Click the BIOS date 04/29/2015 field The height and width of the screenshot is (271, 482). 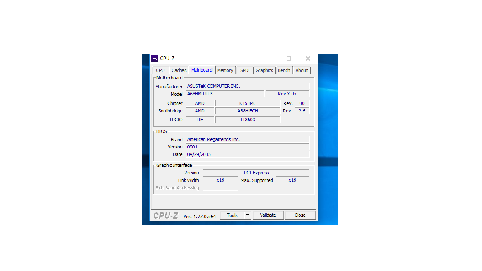[x=247, y=154]
